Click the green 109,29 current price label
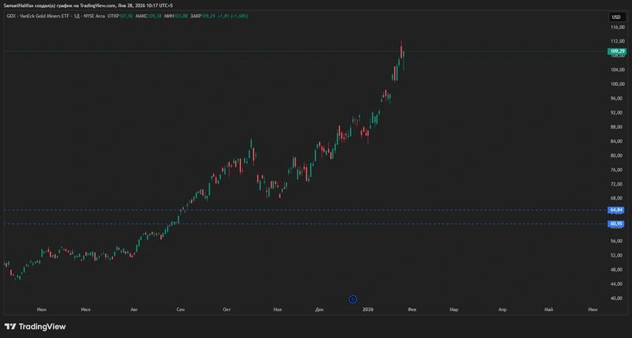Viewport: 632px width, 338px height. (x=617, y=51)
